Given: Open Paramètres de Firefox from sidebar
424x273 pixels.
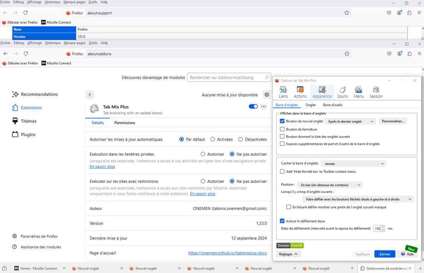Looking at the screenshot, I should coord(35,236).
